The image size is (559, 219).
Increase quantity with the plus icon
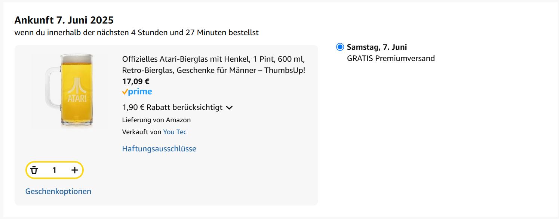coord(75,170)
